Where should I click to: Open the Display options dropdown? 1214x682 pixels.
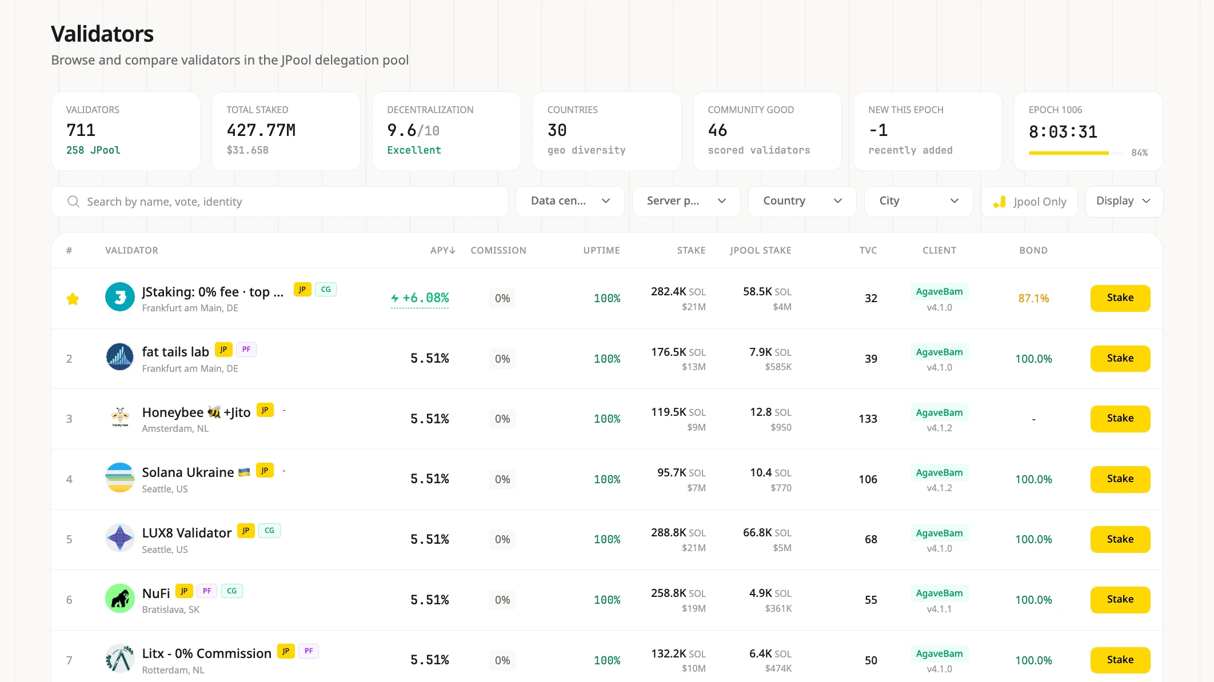point(1124,201)
